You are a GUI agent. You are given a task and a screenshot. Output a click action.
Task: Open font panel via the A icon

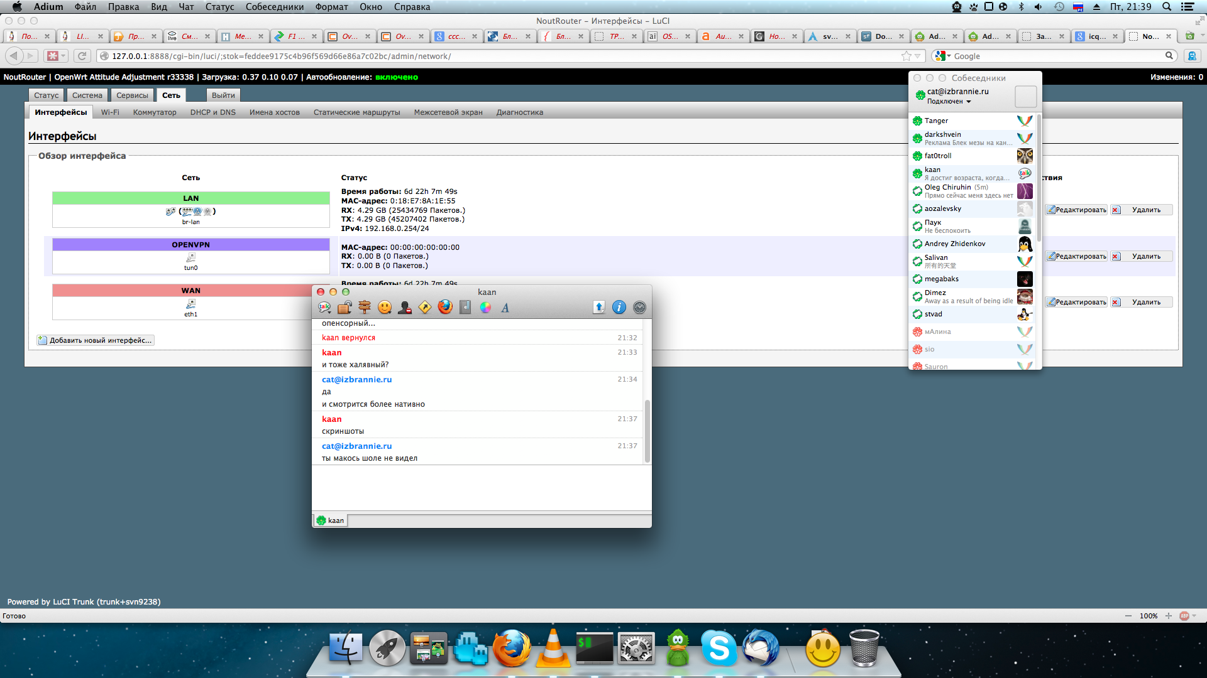(x=505, y=308)
